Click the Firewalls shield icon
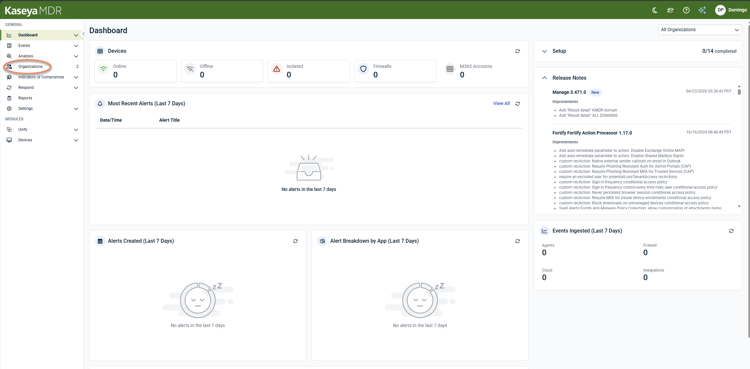This screenshot has width=750, height=369. [x=363, y=69]
